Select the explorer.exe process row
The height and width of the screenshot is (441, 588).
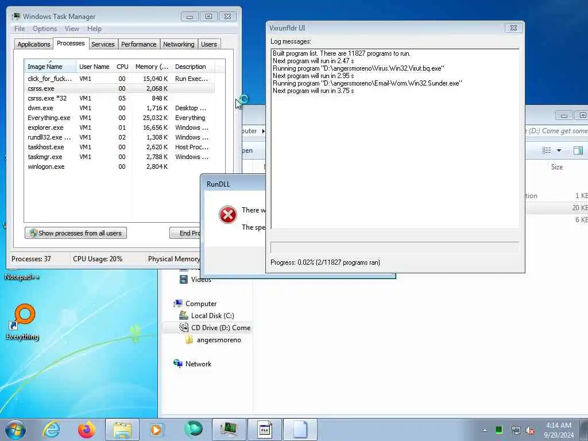[x=119, y=127]
